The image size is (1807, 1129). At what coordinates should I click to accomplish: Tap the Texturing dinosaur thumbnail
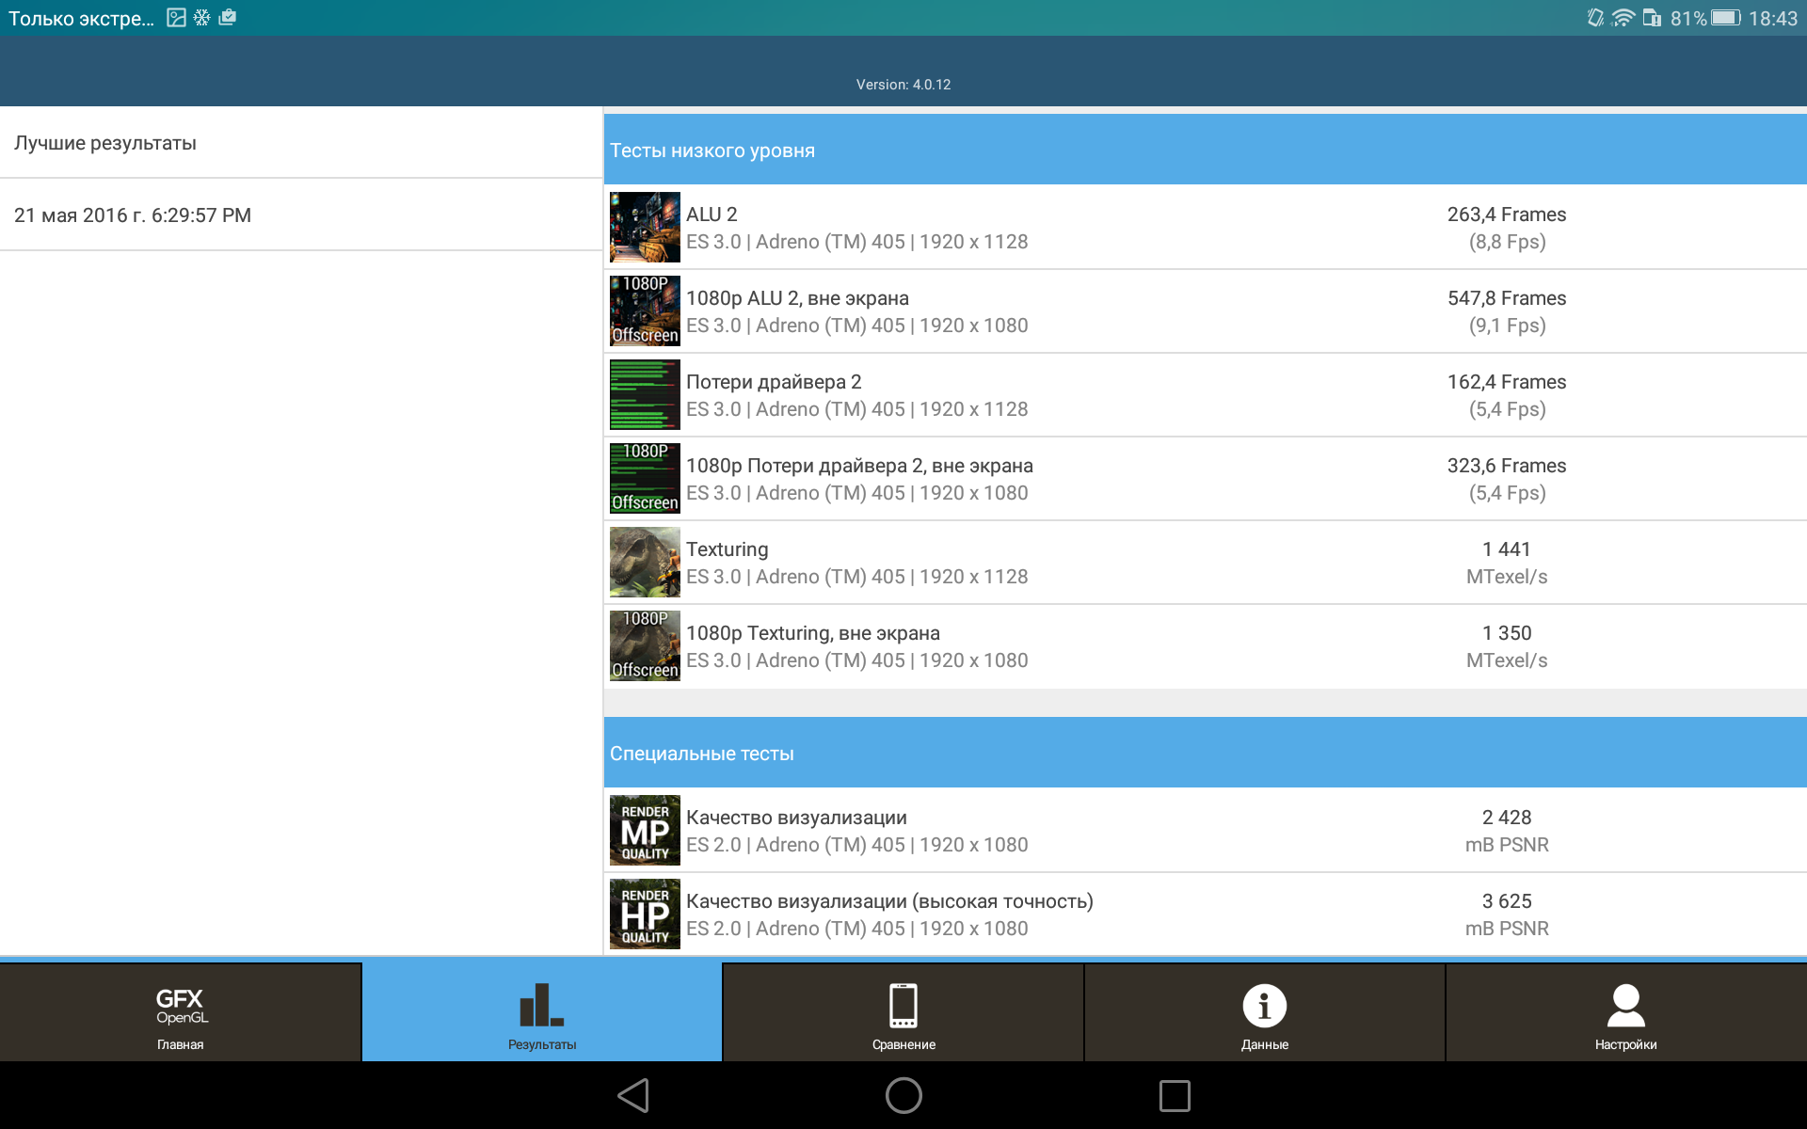tap(645, 563)
